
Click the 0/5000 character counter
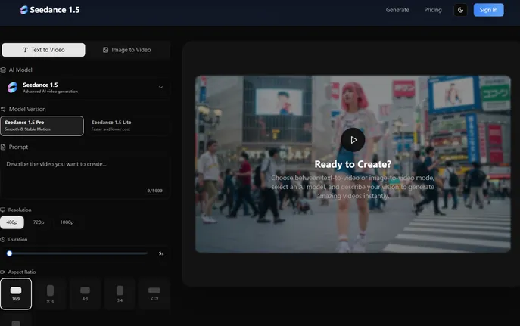click(155, 191)
